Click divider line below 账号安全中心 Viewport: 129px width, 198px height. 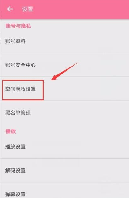pyautogui.click(x=65, y=77)
